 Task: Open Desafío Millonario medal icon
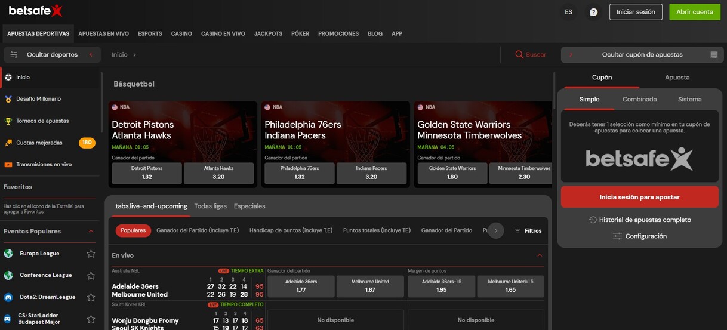point(8,99)
